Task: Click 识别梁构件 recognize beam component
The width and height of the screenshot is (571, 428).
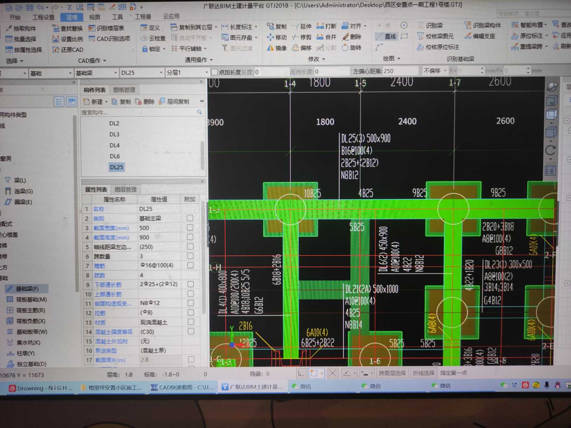Action: (x=482, y=25)
